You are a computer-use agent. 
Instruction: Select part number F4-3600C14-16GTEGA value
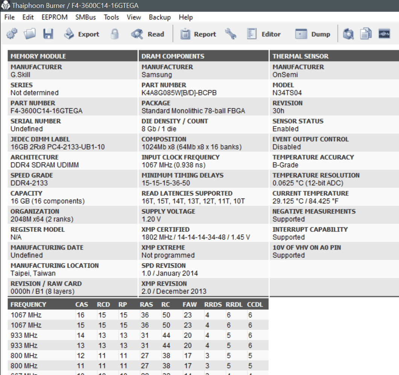point(47,111)
